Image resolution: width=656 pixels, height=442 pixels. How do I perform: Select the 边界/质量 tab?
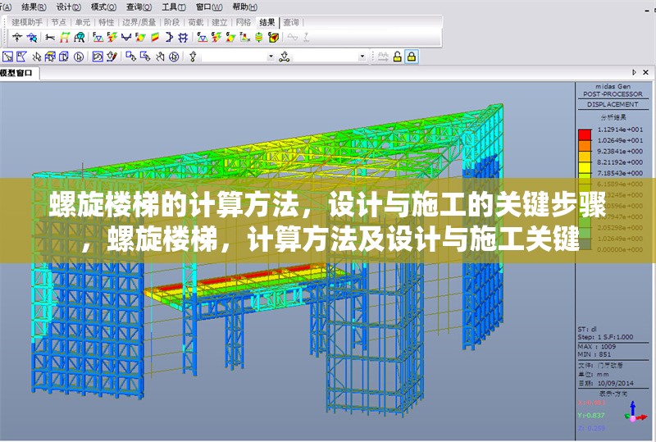[x=139, y=22]
